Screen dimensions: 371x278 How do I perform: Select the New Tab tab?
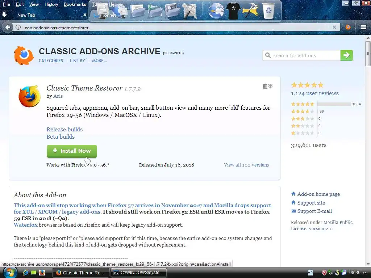pos(45,15)
